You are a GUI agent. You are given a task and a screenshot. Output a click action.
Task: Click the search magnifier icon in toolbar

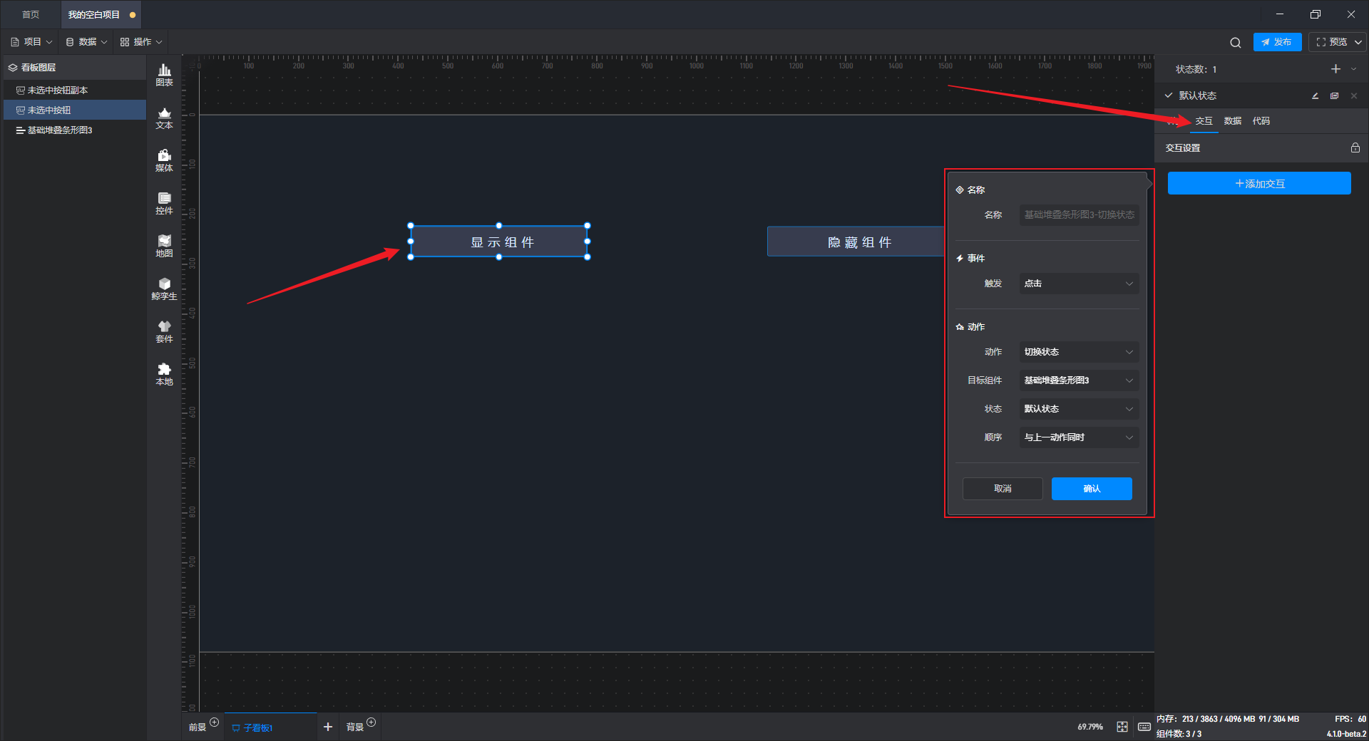(x=1235, y=43)
